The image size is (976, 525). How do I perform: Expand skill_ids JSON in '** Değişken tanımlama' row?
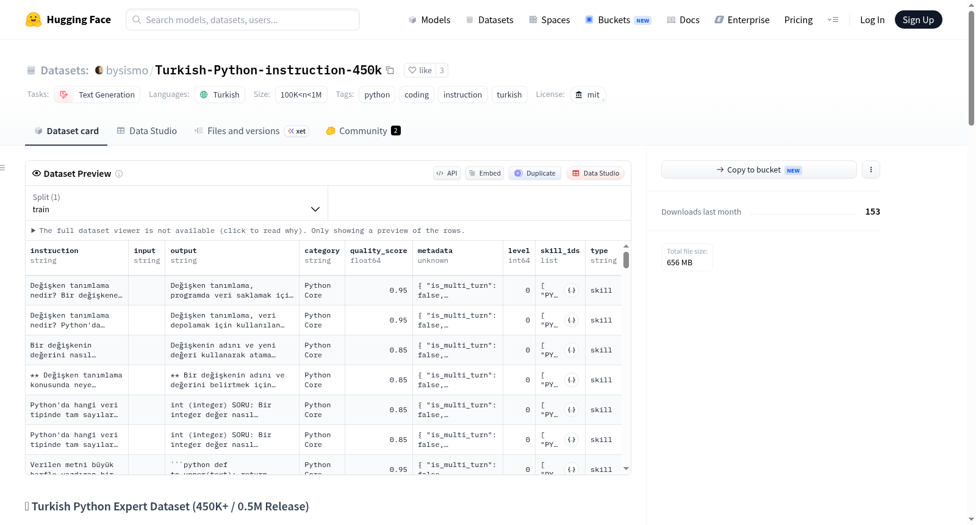[572, 380]
